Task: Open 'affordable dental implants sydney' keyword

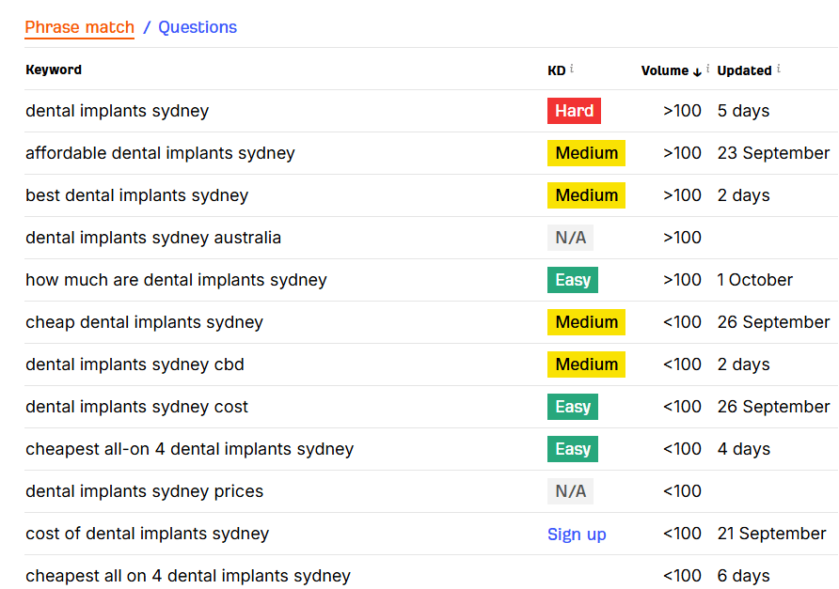Action: click(x=160, y=153)
